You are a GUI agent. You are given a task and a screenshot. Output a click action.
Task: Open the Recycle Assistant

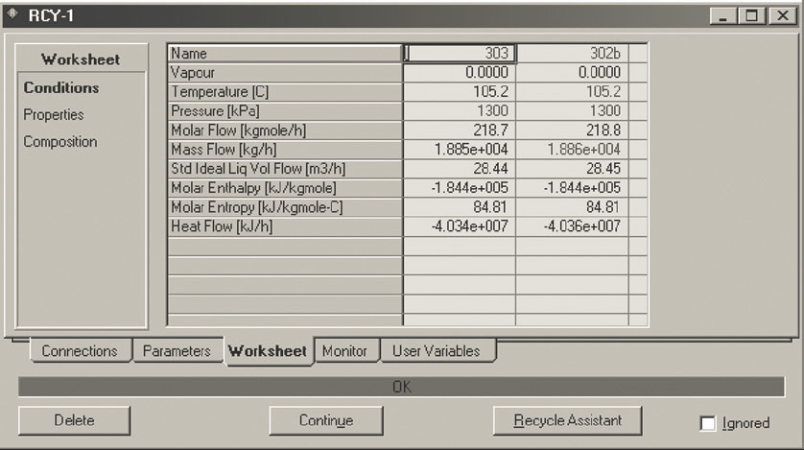tap(567, 420)
